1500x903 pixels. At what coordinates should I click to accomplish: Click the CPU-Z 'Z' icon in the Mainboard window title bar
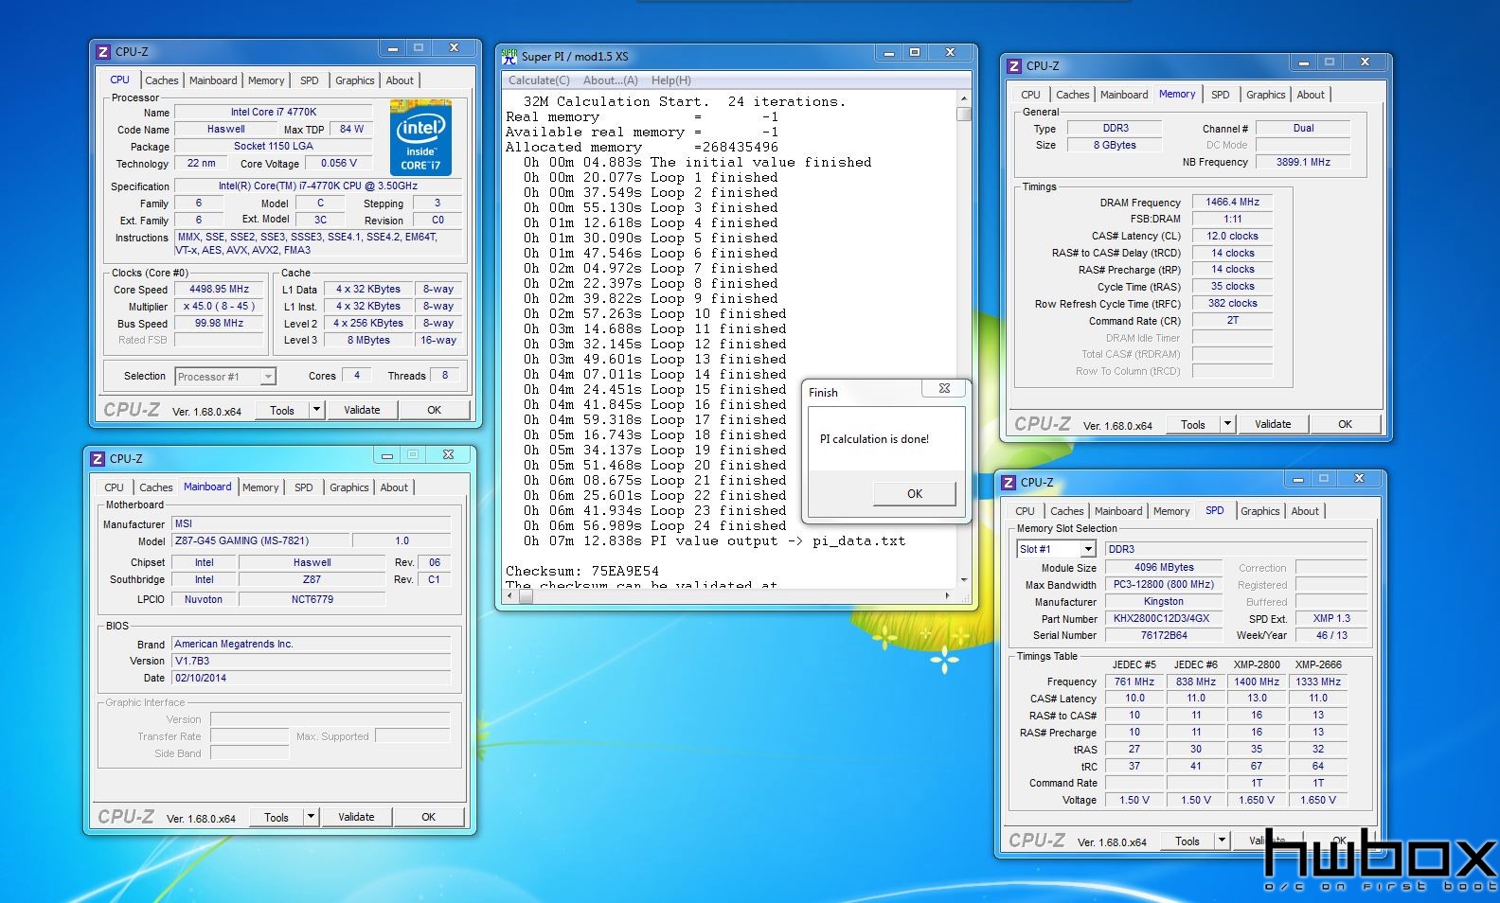click(98, 458)
